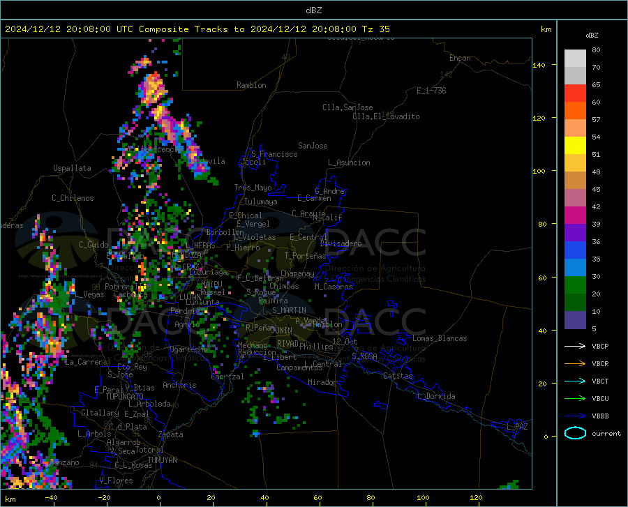Click the S_MARTIN label
The image size is (628, 507).
(289, 310)
